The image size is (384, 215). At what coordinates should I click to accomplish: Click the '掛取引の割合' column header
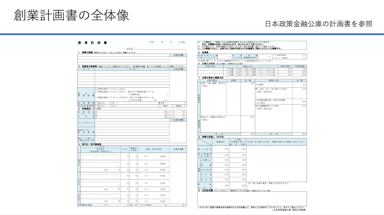coord(134,149)
